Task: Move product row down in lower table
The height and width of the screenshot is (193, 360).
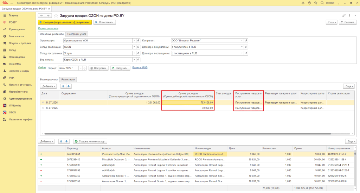Action: (66, 141)
